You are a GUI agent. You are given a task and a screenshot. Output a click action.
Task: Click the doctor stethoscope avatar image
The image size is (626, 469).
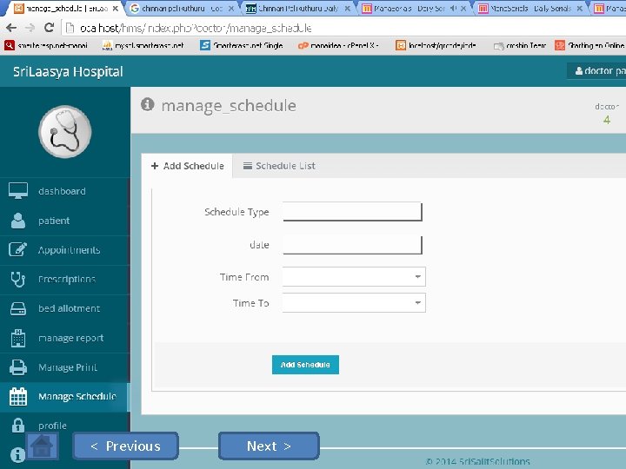64,132
